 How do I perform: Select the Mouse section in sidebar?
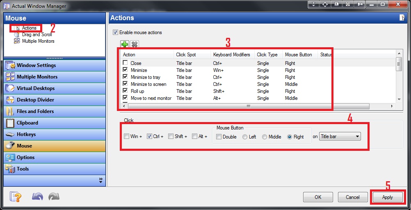[x=55, y=146]
